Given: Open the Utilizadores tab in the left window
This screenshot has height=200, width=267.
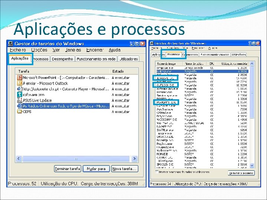Looking at the screenshot, I should [x=129, y=59].
